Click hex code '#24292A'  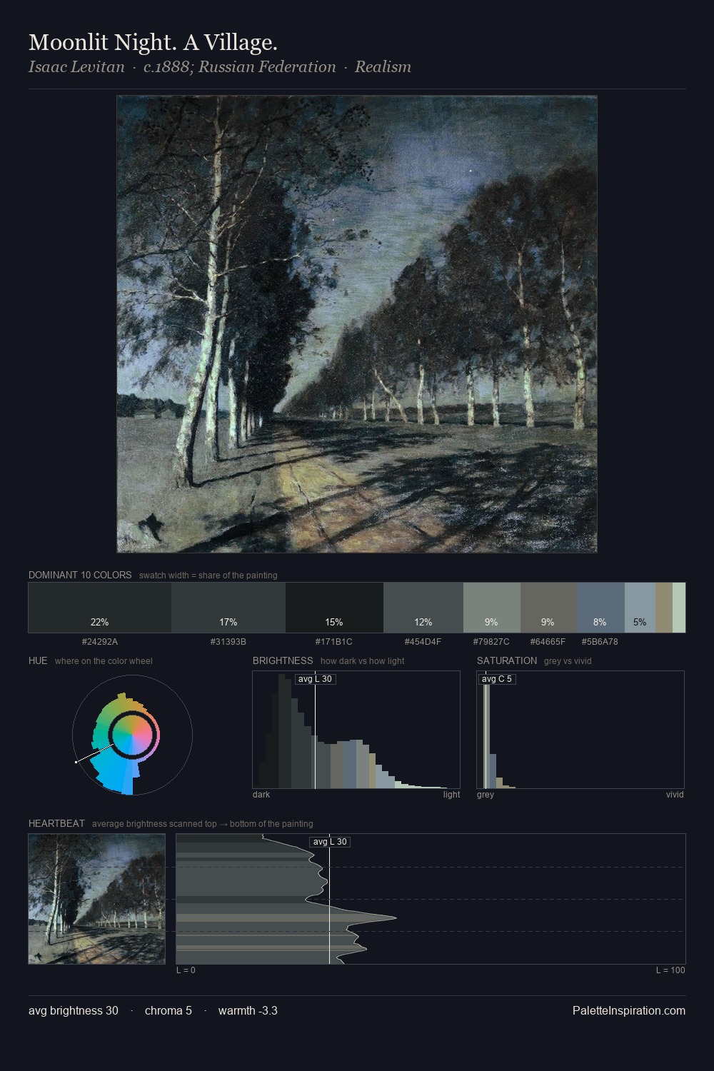pos(100,642)
